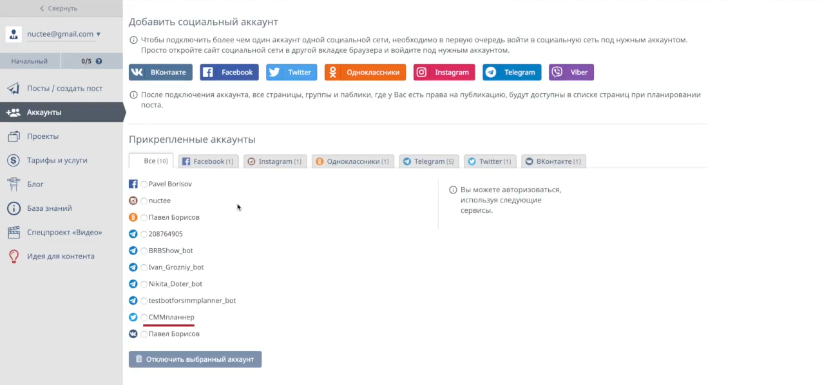822x385 pixels.
Task: Expand the nuctee@gmail.com account dropdown
Action: (63, 34)
